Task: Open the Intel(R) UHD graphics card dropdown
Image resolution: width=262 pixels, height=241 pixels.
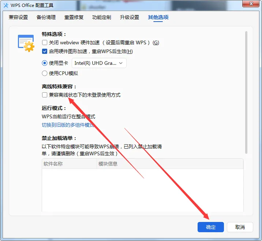Action: [99, 63]
